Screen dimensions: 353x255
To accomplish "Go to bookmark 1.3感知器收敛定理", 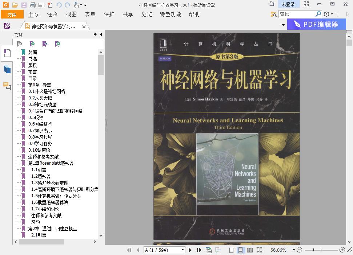I will [x=49, y=183].
